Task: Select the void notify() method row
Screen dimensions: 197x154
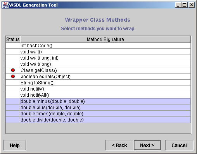Action: pyautogui.click(x=98, y=89)
